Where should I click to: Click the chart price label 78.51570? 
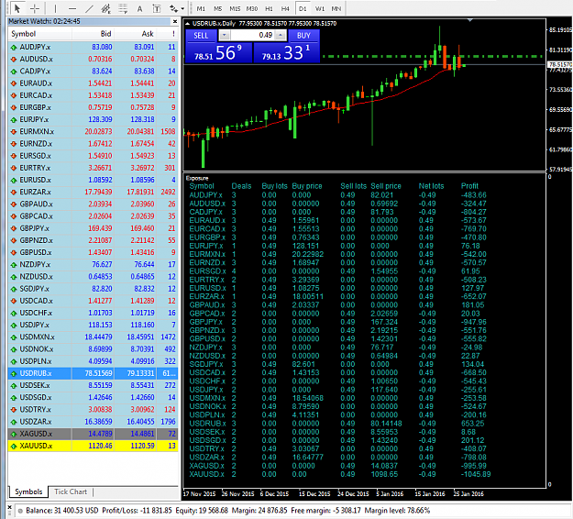(x=560, y=65)
